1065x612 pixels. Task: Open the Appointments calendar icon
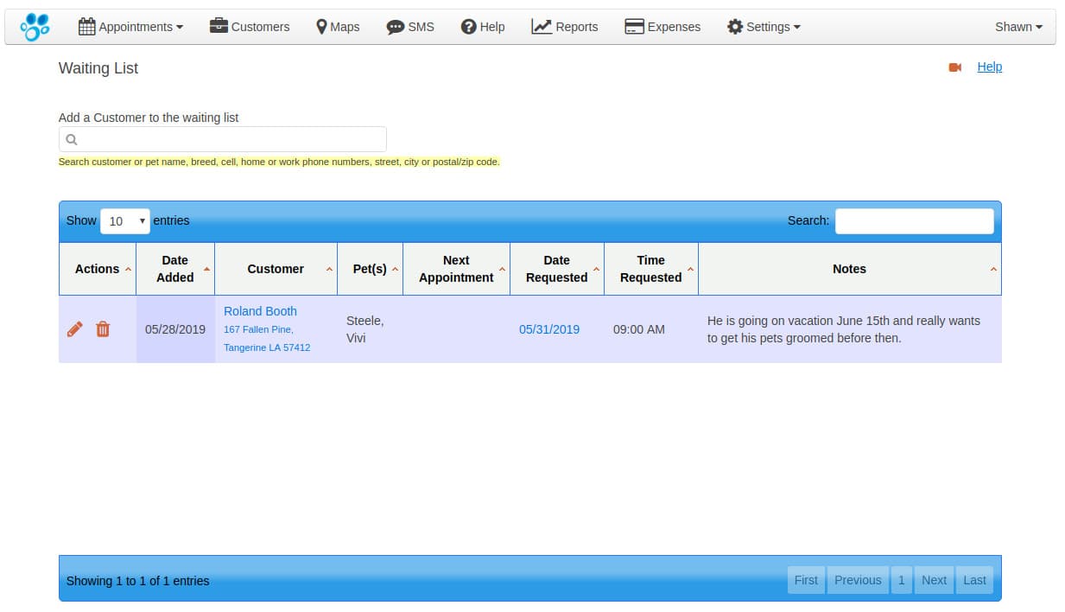coord(88,26)
